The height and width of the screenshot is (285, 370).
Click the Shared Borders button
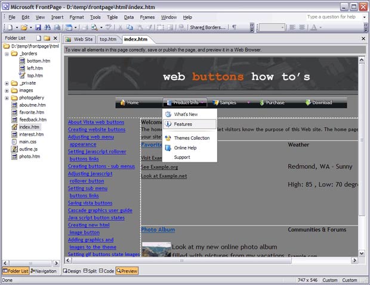tap(208, 27)
